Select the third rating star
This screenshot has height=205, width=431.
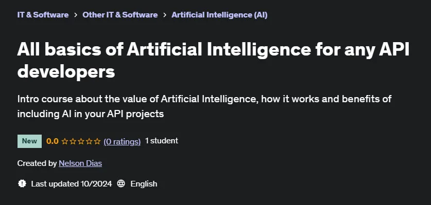(81, 141)
